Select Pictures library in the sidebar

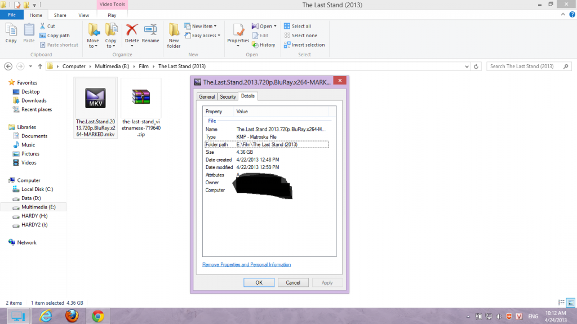point(26,153)
